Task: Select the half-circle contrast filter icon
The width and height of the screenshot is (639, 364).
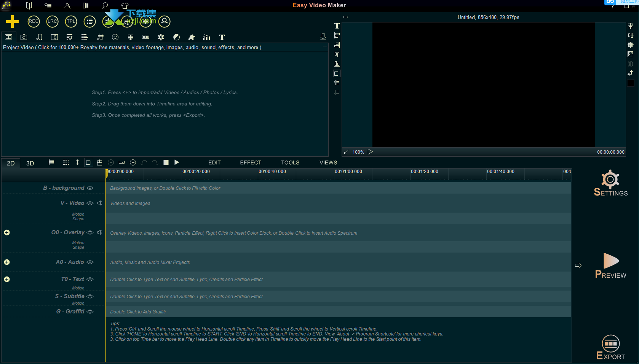Action: pyautogui.click(x=176, y=37)
